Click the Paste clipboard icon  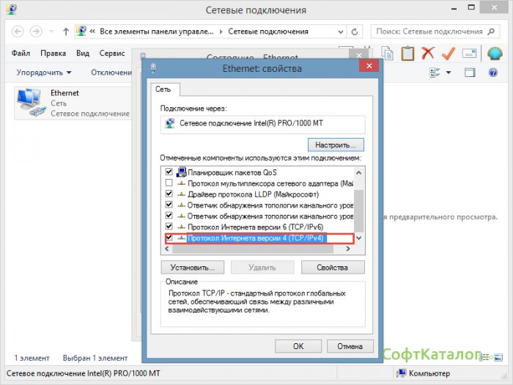[x=407, y=54]
